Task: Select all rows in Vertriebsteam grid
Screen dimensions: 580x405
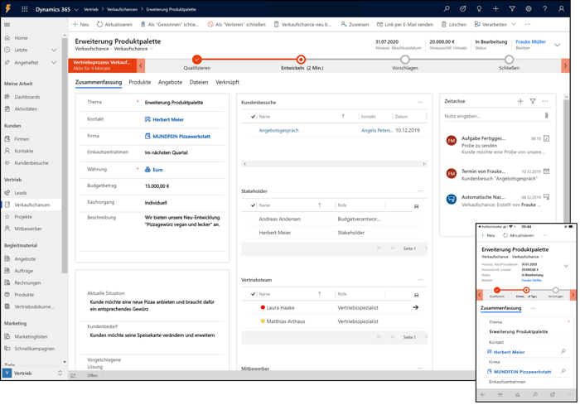Action: click(x=253, y=294)
